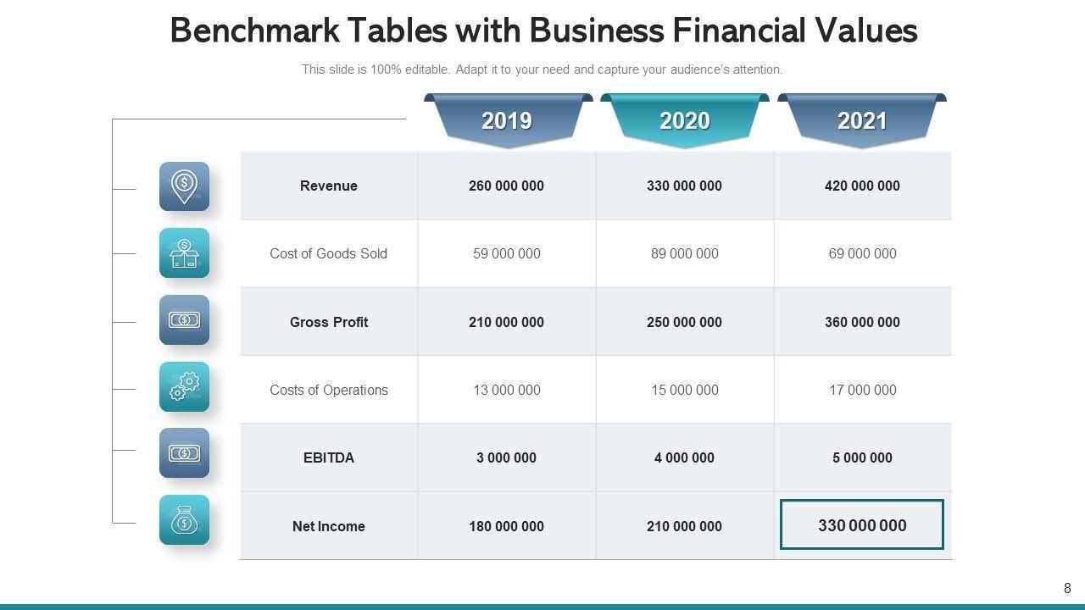Select the 2021 Gross Profit value 360 000 000
The image size is (1085, 610).
coord(862,322)
